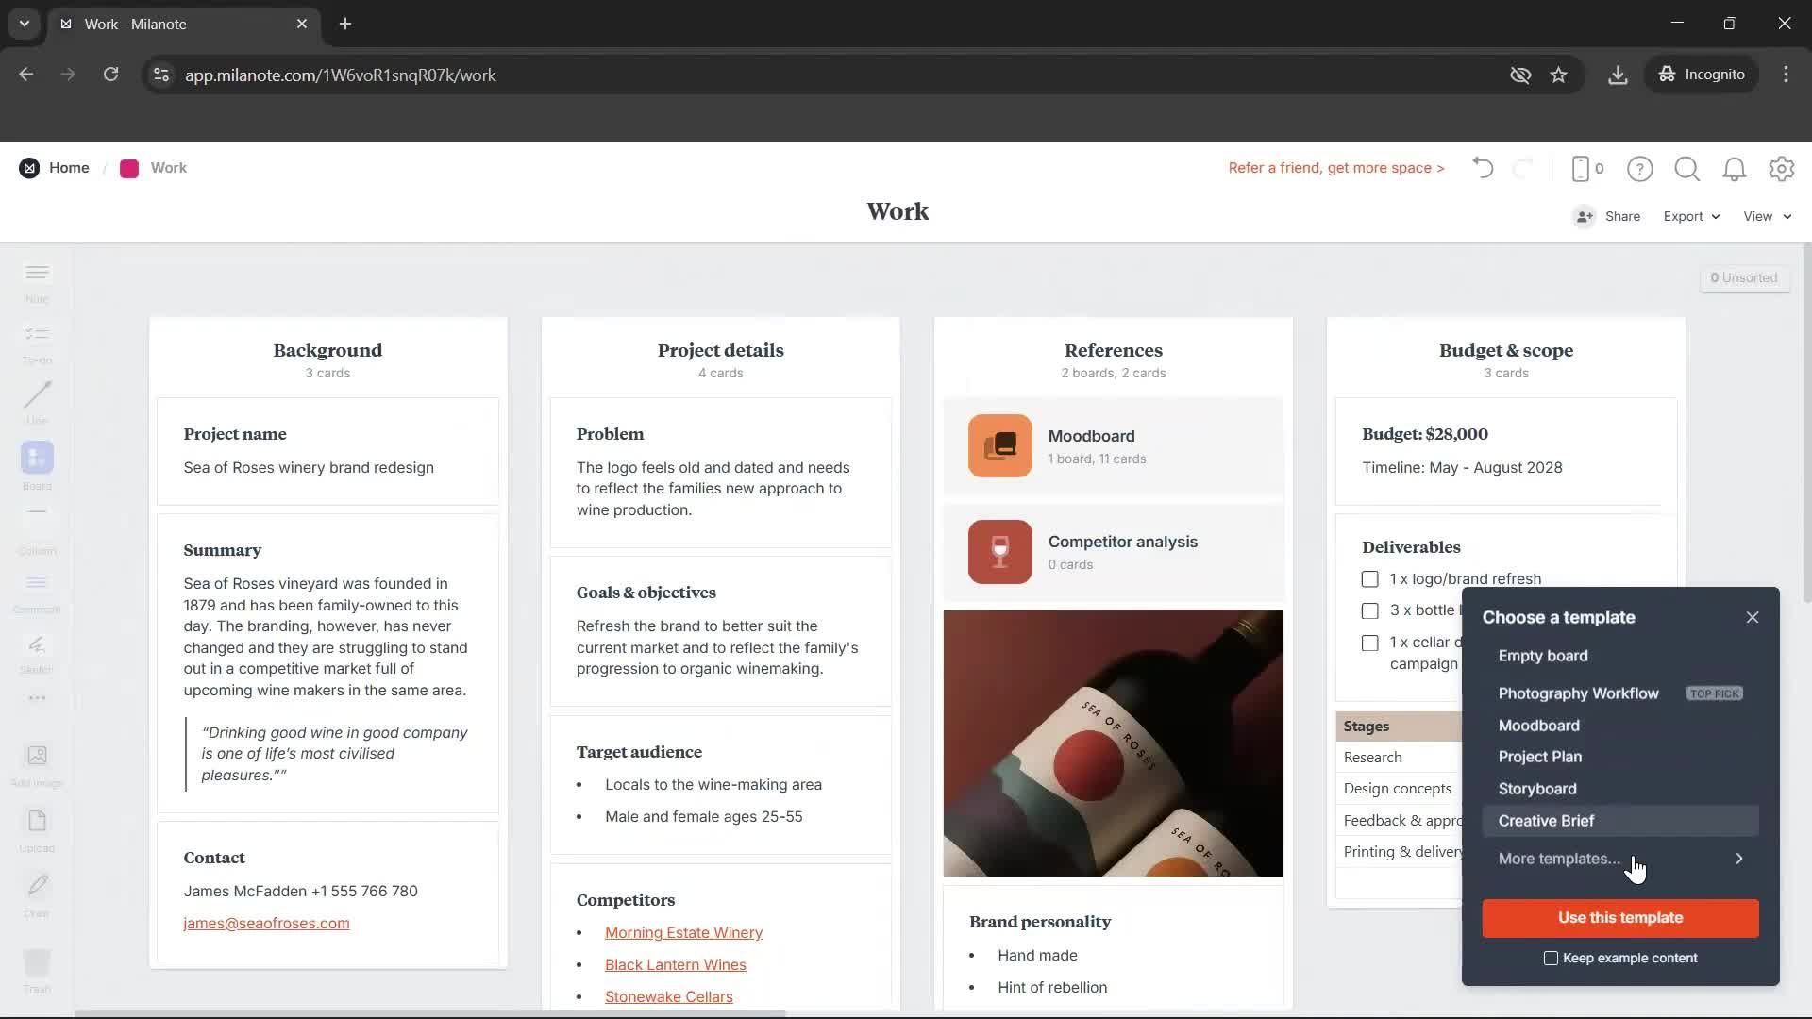Open the Morning Estate Winery link

pyautogui.click(x=682, y=932)
